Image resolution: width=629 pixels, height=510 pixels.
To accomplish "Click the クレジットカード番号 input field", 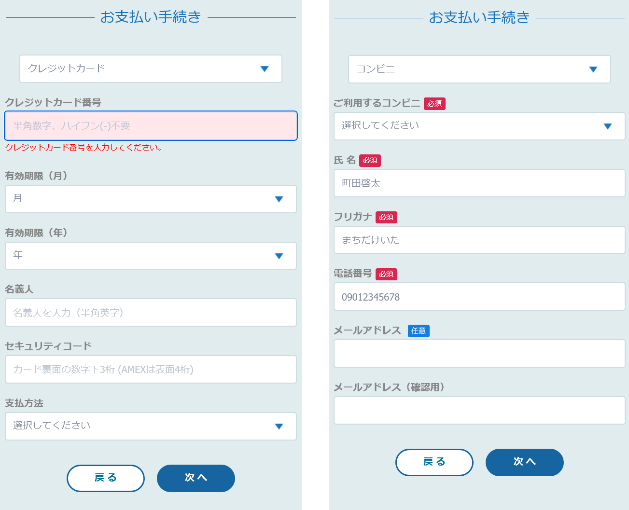I will [151, 126].
